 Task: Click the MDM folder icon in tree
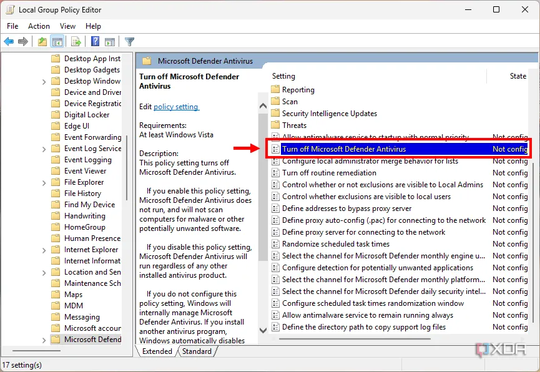click(x=56, y=305)
